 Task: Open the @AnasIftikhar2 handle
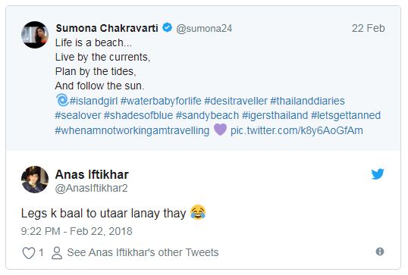[91, 188]
